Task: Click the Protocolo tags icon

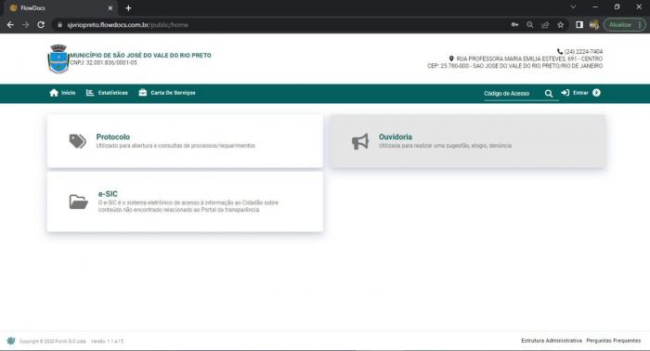Action: [x=77, y=141]
